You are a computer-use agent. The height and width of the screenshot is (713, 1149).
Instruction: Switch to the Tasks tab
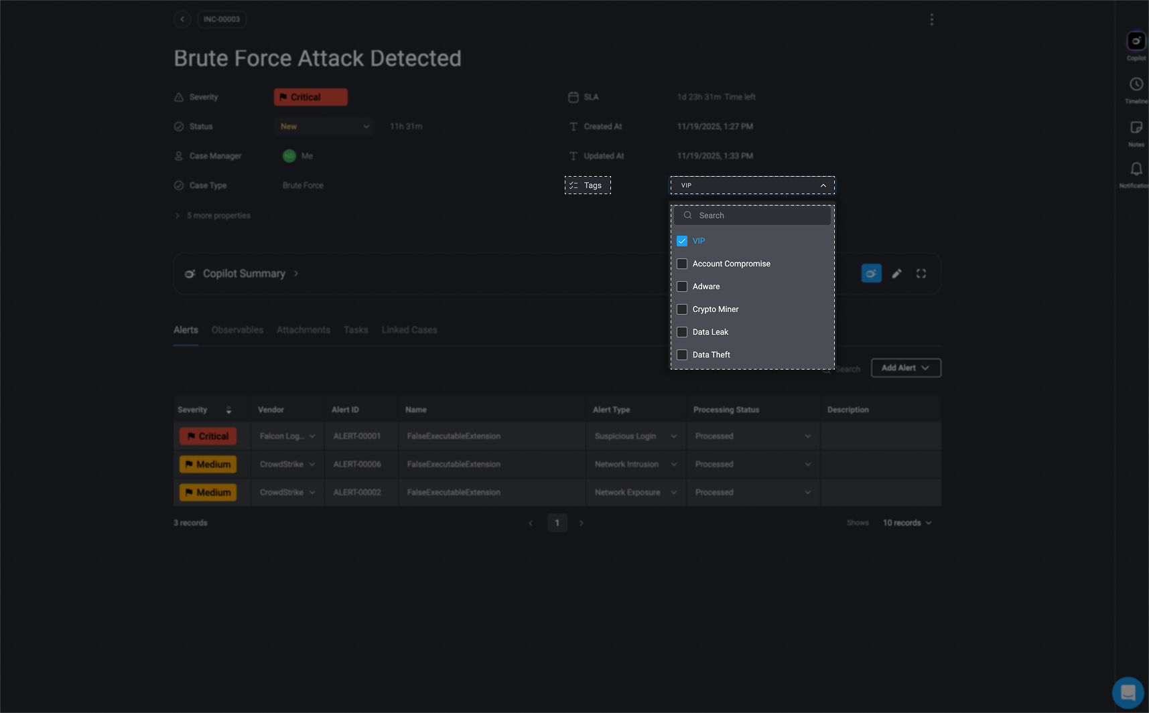(x=356, y=330)
